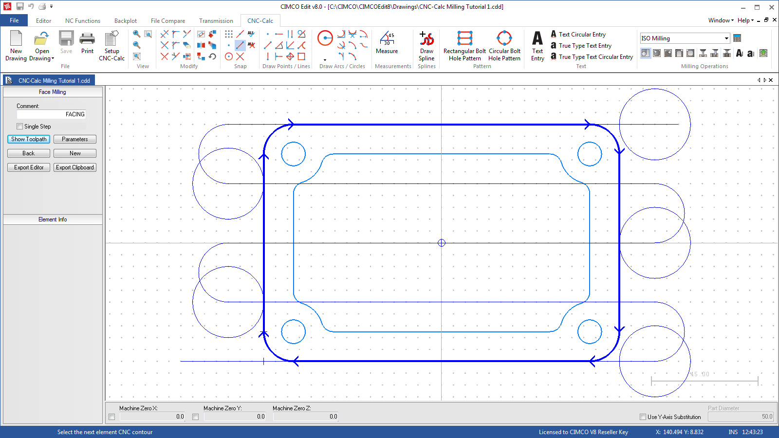Tick the Machine Zero X checkbox

pos(112,417)
